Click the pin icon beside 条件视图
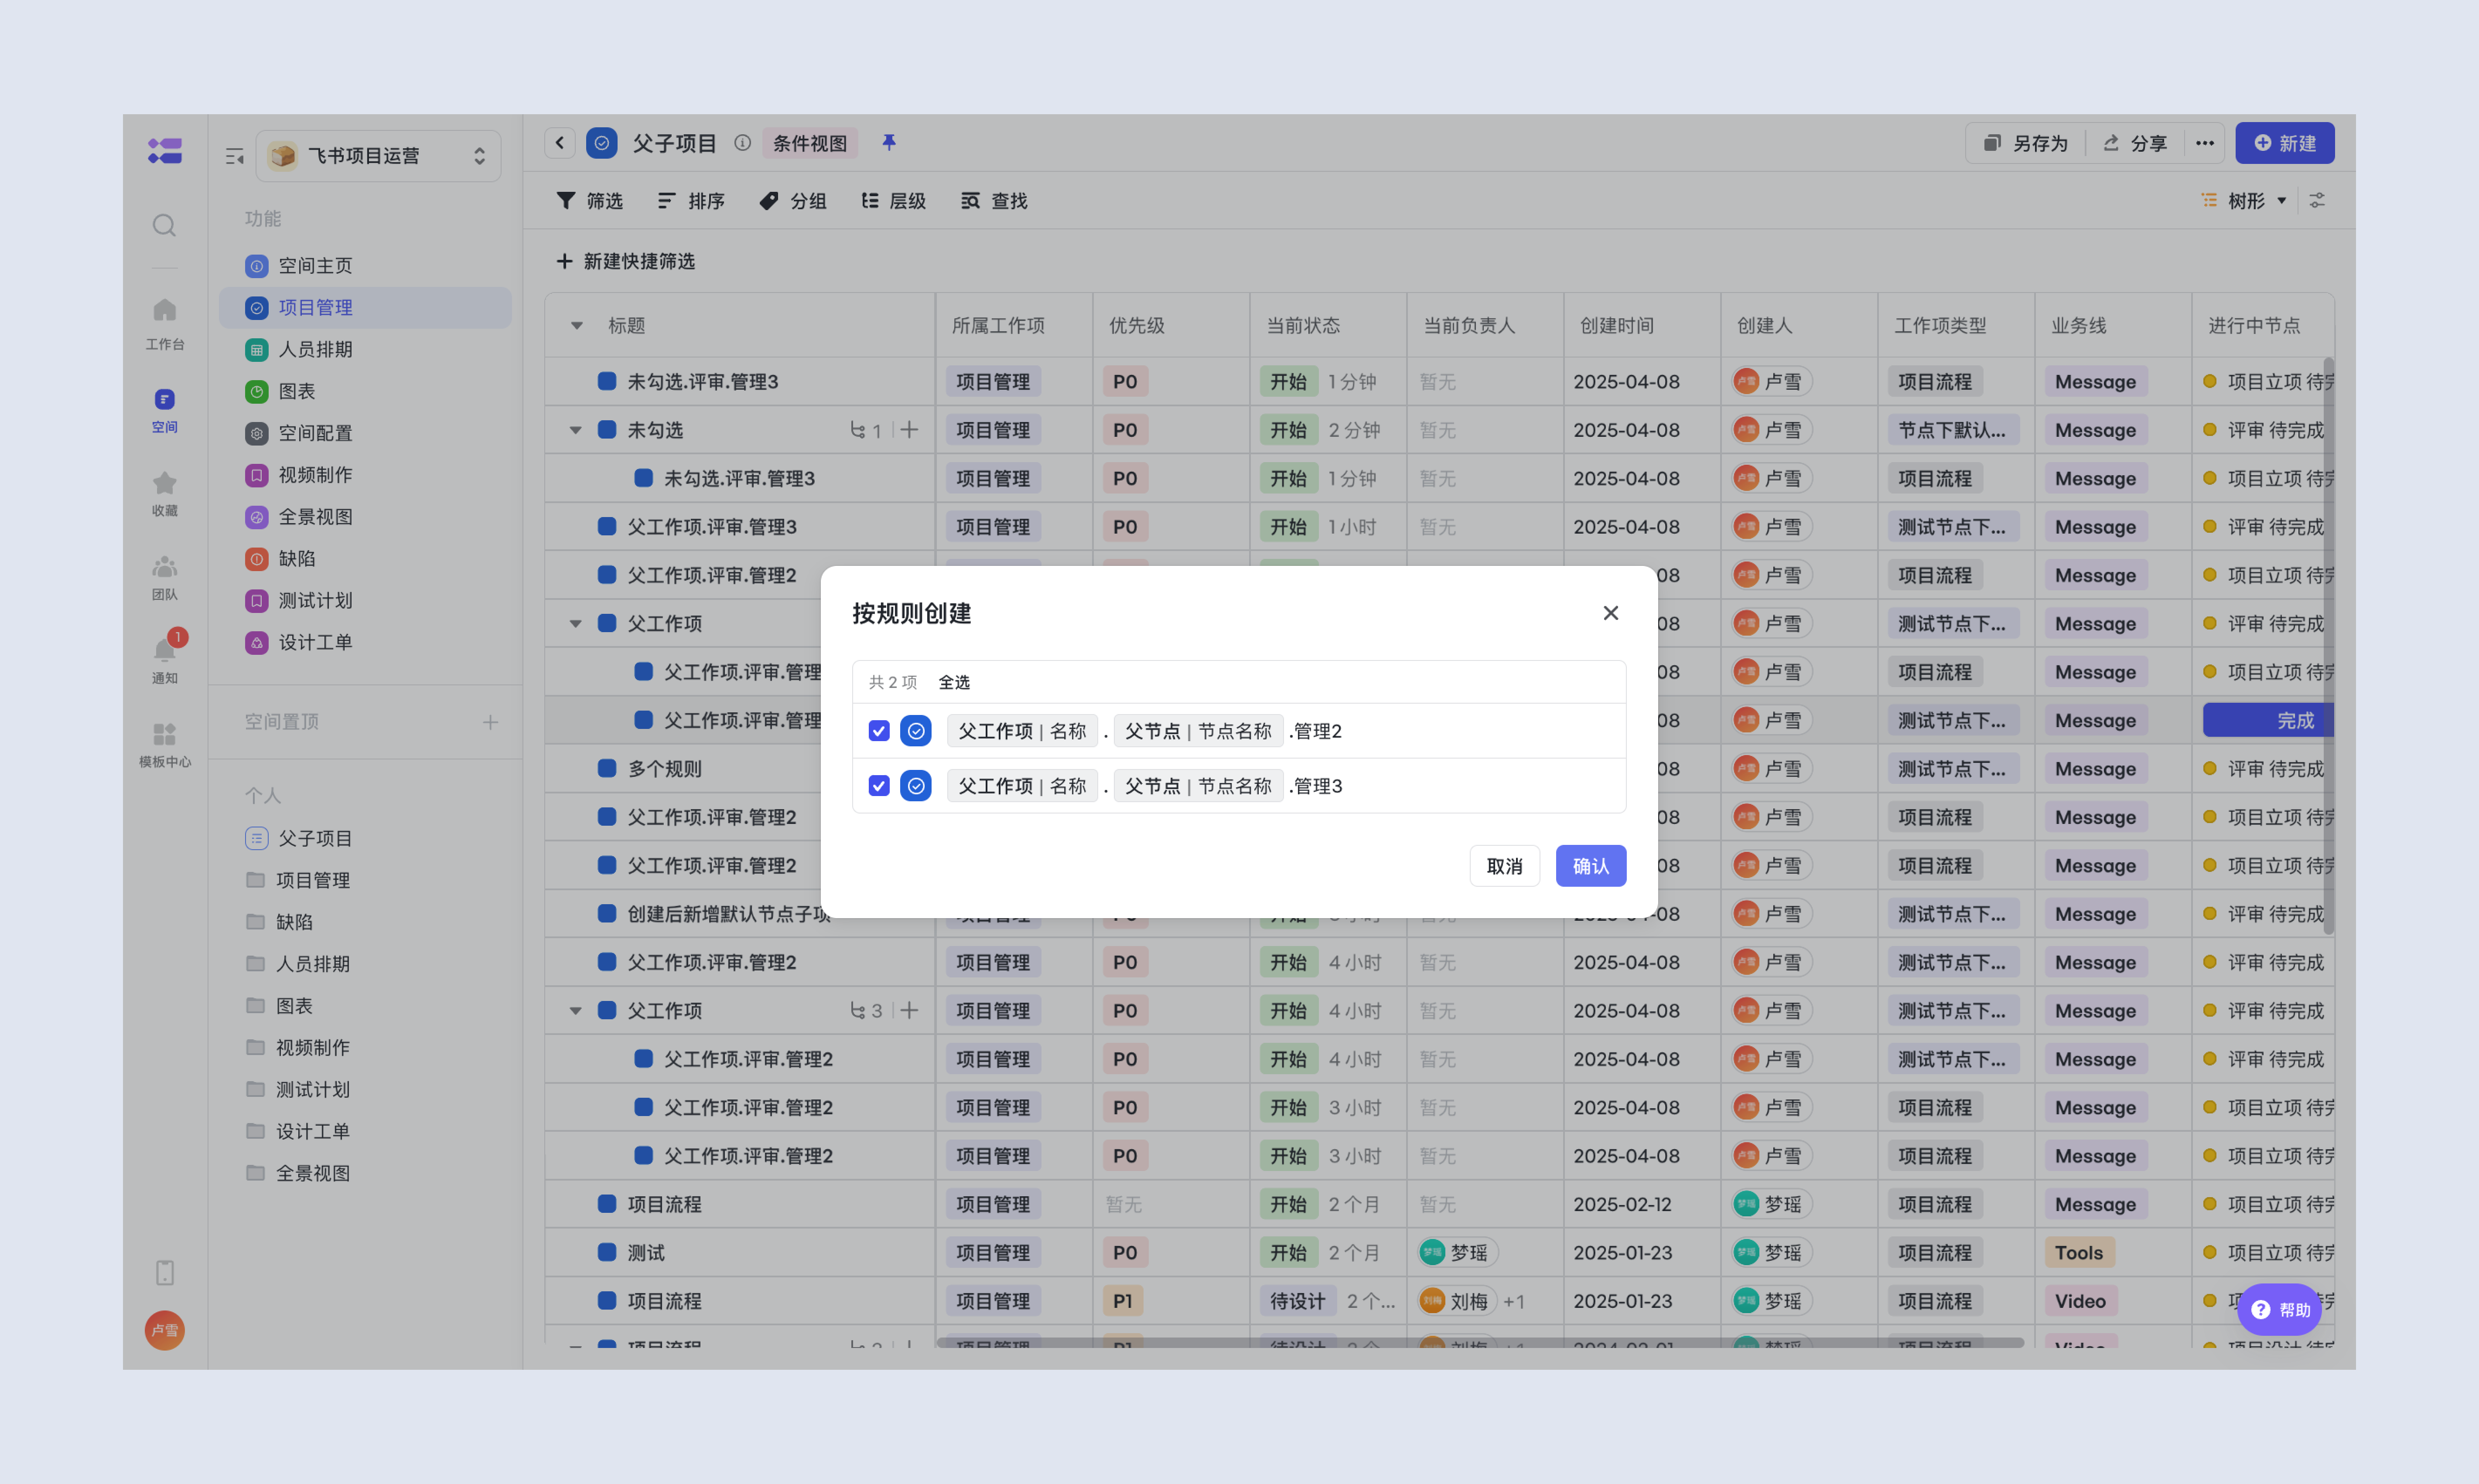This screenshot has height=1484, width=2479. [x=888, y=143]
